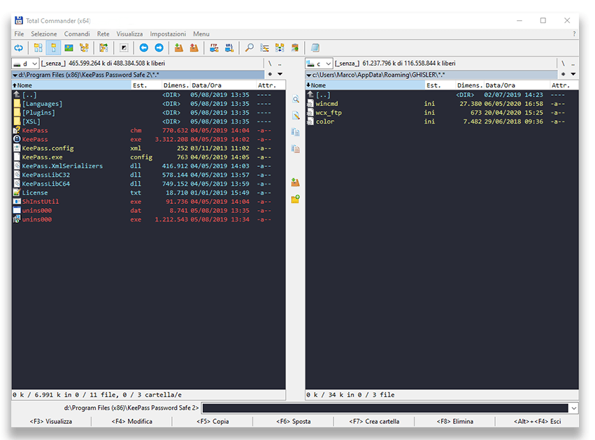Toggle thumbnail view in the toolbar
Viewport: 595px width, 440px height.
69,47
